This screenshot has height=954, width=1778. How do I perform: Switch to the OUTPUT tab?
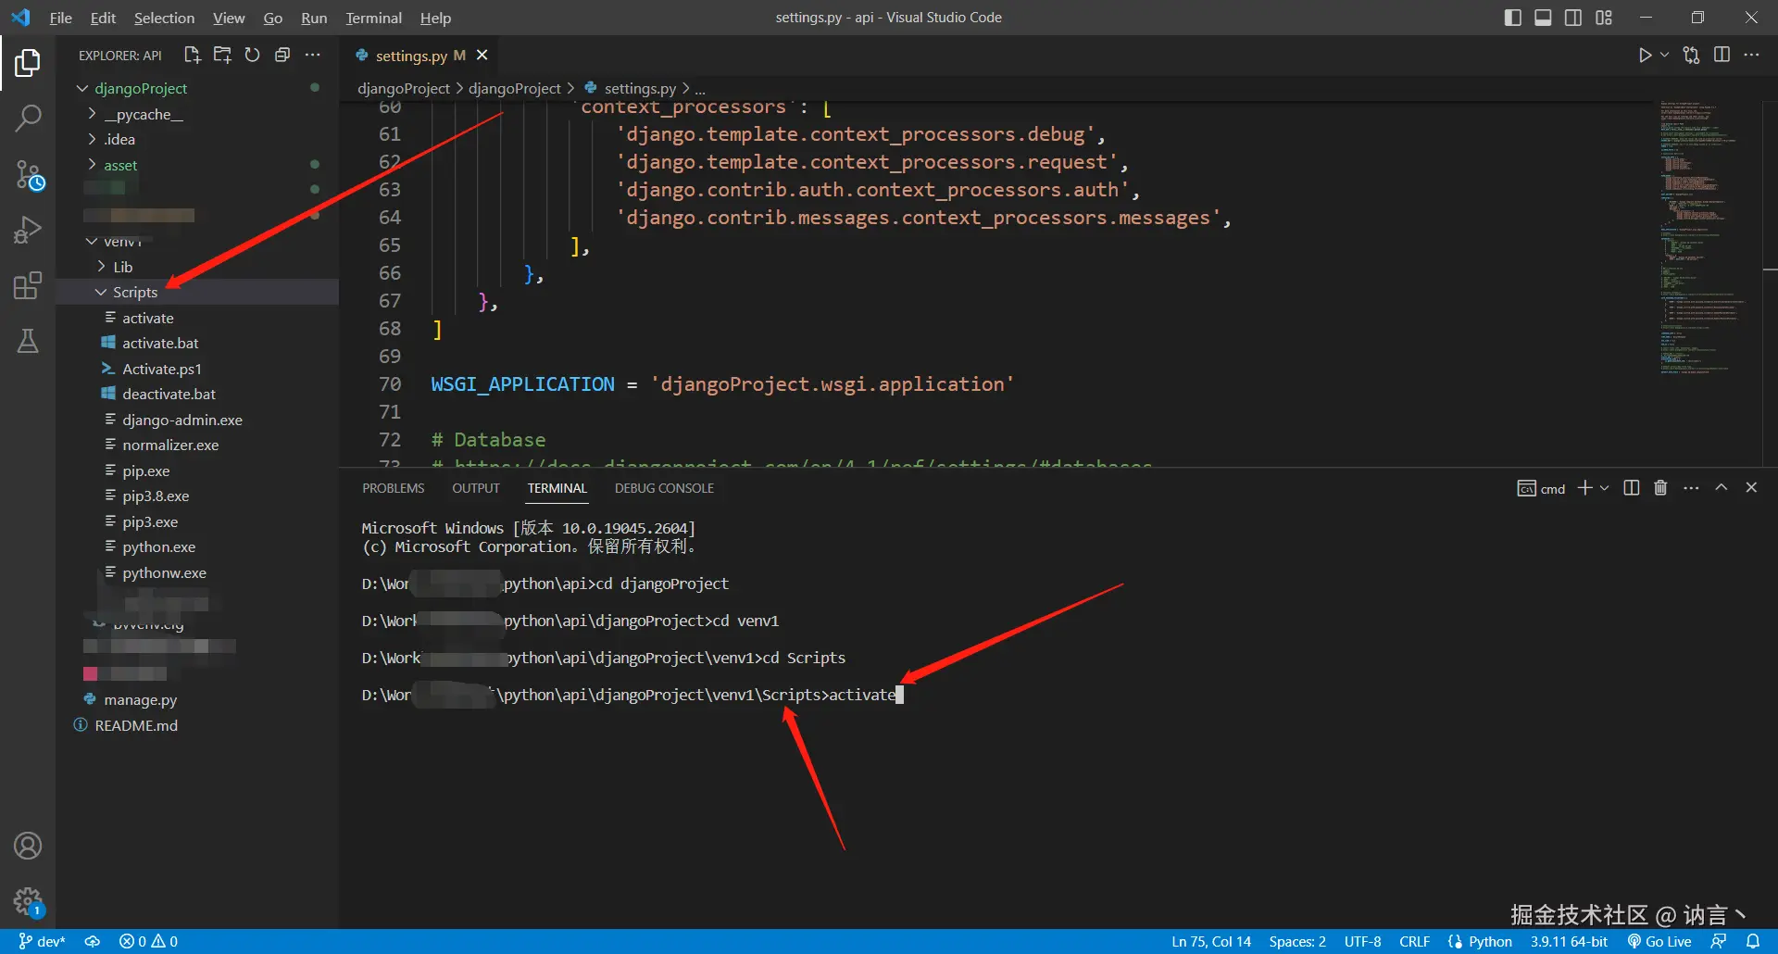[476, 488]
